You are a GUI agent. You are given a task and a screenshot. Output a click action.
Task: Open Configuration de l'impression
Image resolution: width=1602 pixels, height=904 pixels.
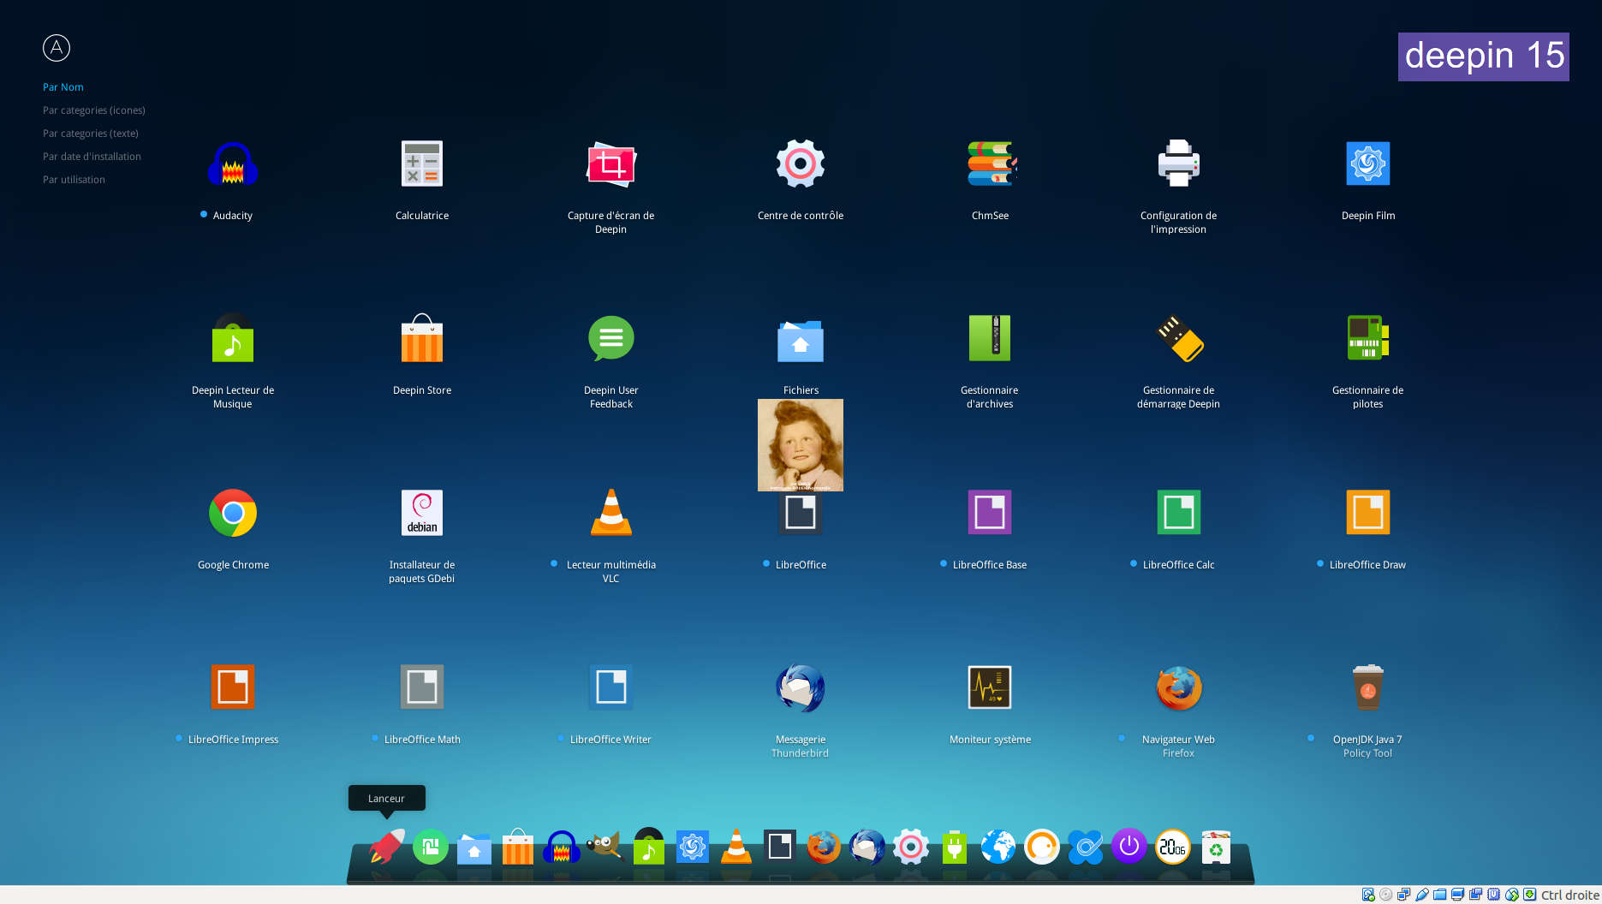(x=1179, y=164)
